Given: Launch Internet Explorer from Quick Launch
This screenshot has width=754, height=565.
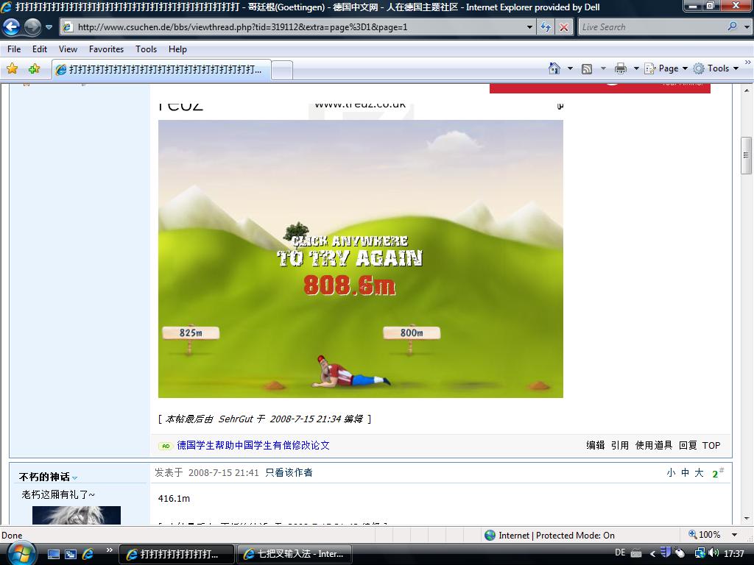Looking at the screenshot, I should pos(88,554).
